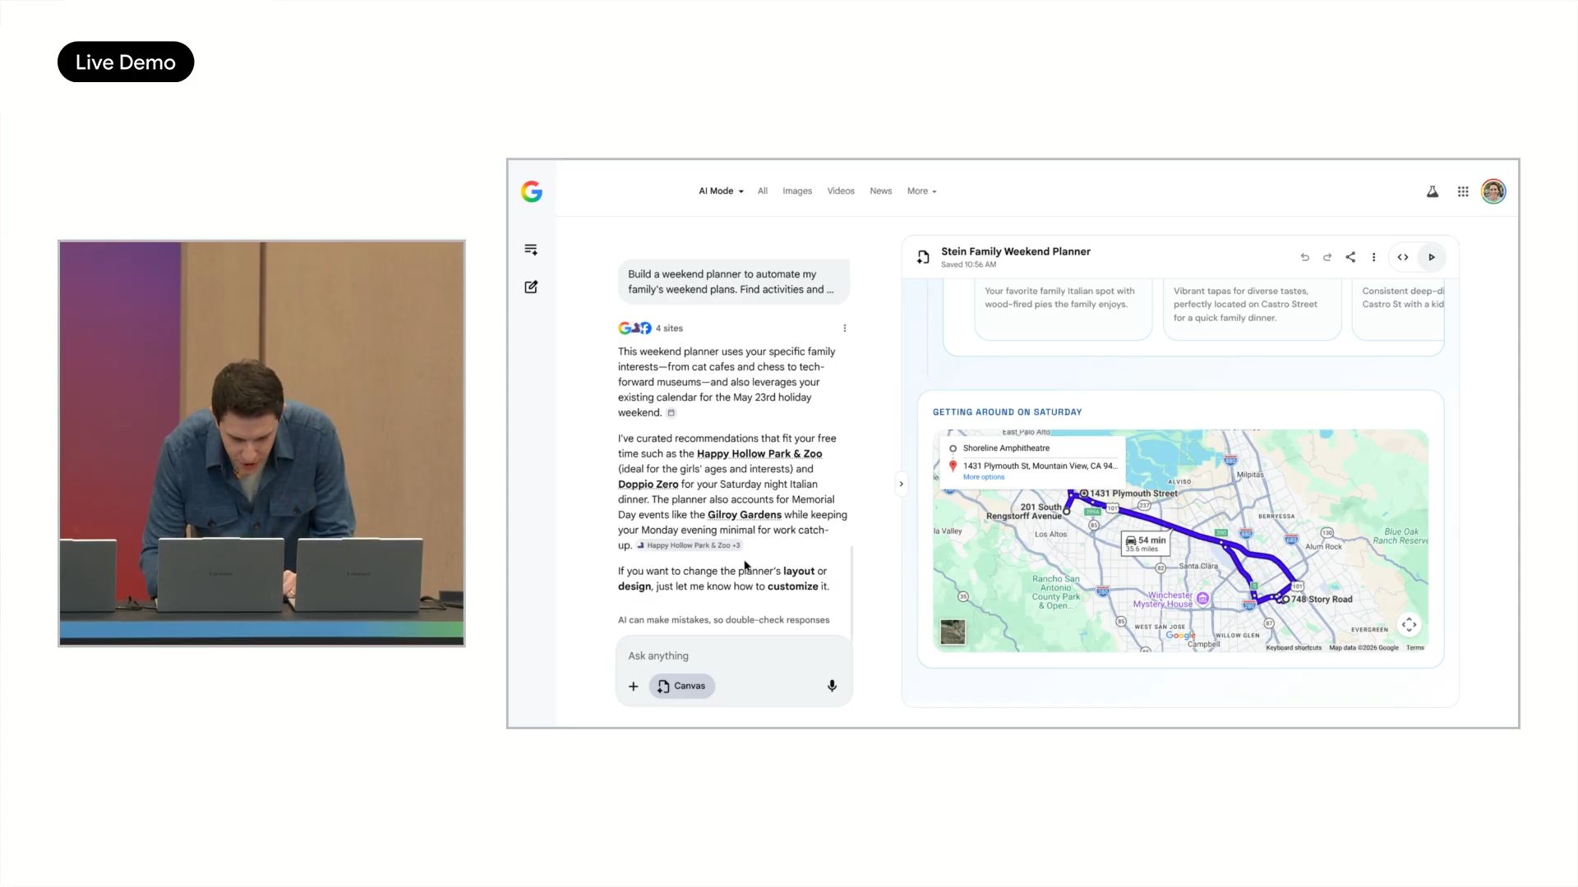Open the AI Mode dropdown
Screen dimensions: 1578x887
(x=721, y=191)
